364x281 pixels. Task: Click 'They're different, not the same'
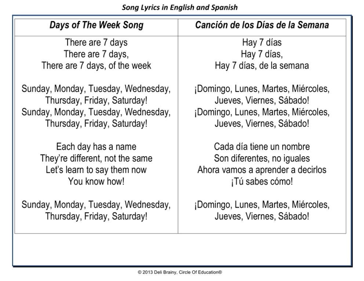tap(96, 158)
